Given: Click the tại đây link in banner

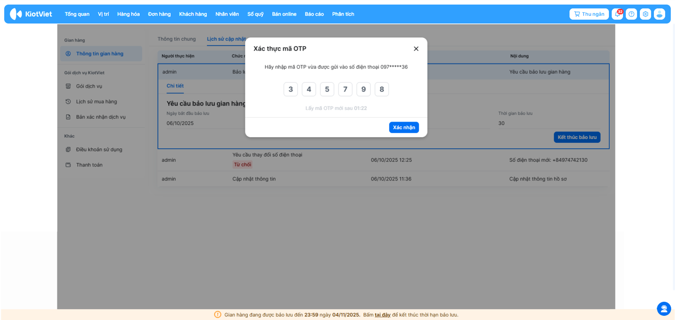Looking at the screenshot, I should point(382,315).
